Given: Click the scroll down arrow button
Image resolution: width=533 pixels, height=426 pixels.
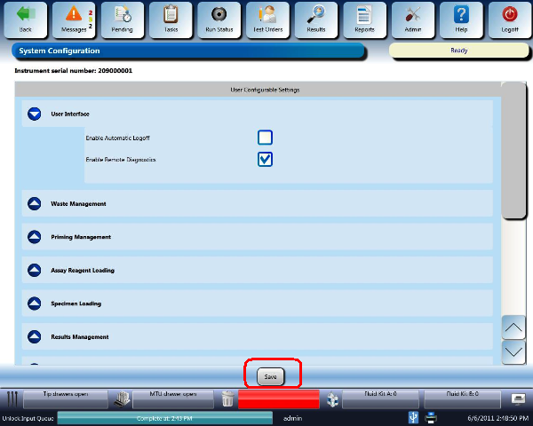Looking at the screenshot, I should tap(513, 351).
